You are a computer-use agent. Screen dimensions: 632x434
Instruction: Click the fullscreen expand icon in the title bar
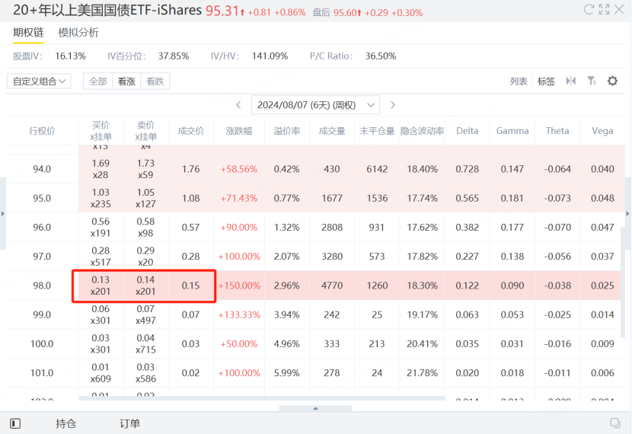point(604,9)
